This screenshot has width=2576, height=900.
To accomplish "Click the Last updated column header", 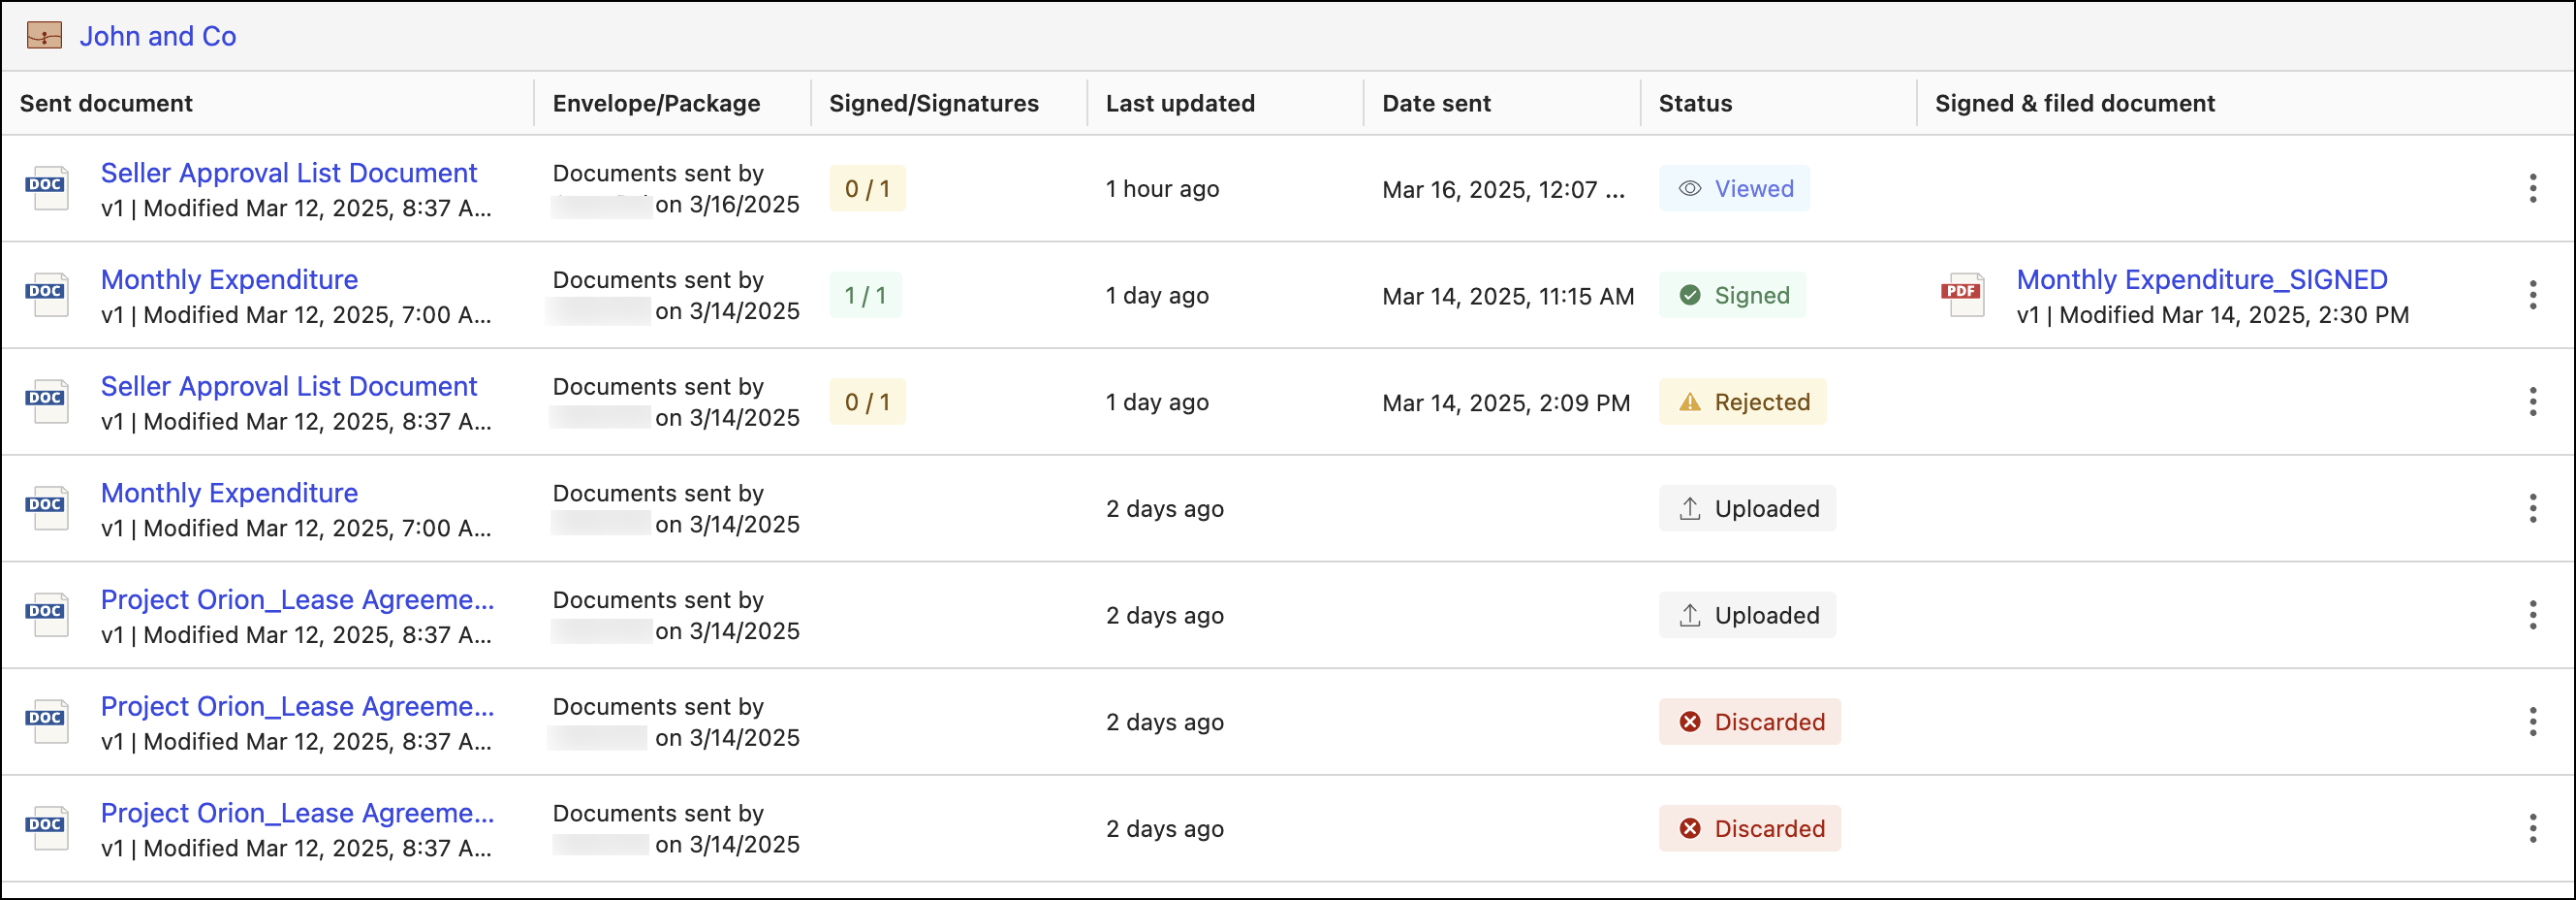I will click(1180, 103).
